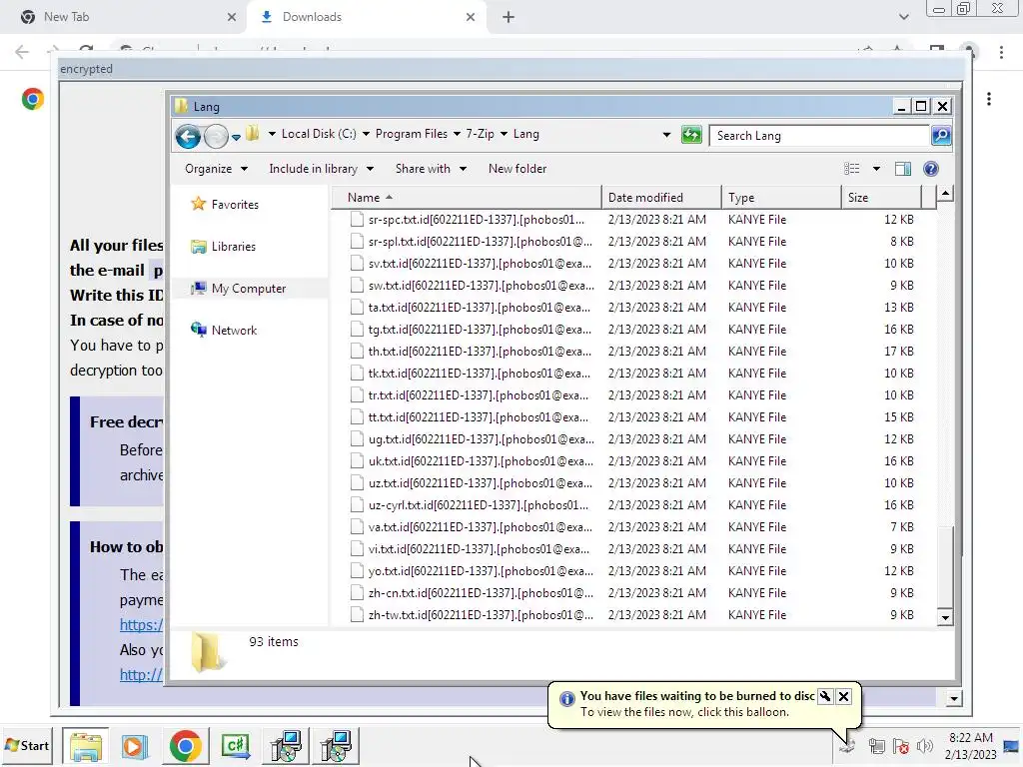Screen dimensions: 1023x767
Task: Select Libraries in navigation pane
Action: point(223,247)
